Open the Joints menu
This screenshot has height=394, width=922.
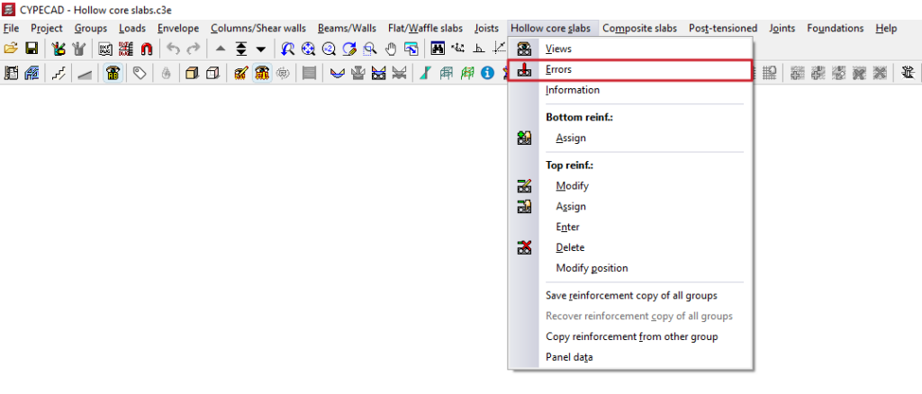[x=782, y=28]
